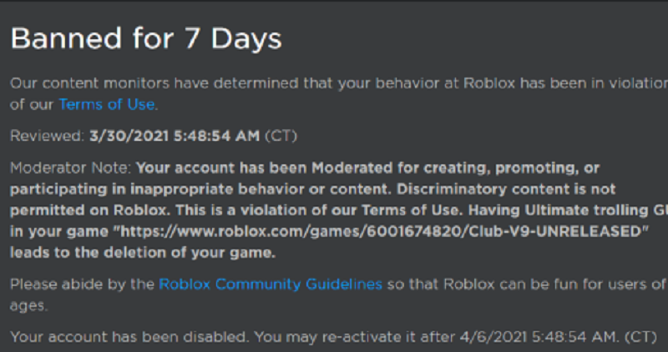The width and height of the screenshot is (668, 352).
Task: Click the "Moderator Note:" label
Action: 71,168
